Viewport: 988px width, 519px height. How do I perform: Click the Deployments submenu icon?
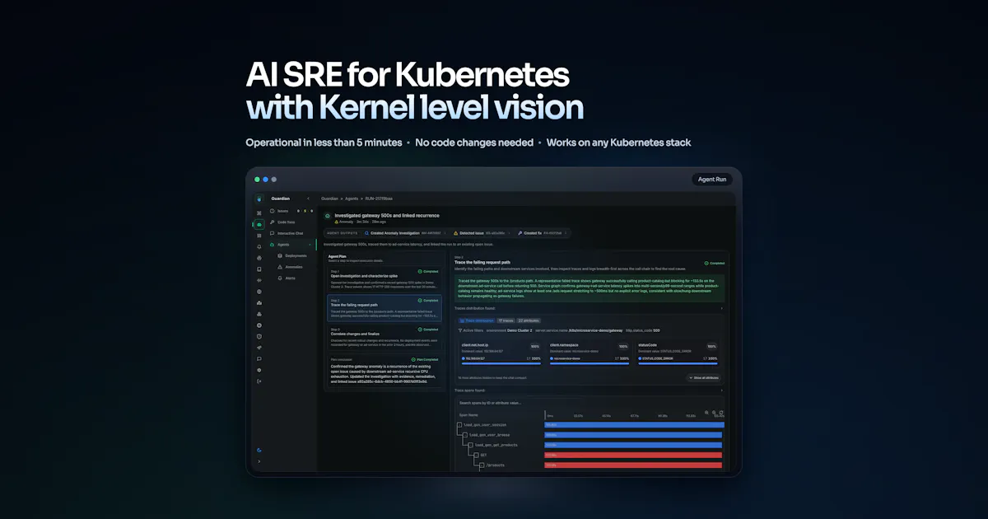click(x=280, y=255)
